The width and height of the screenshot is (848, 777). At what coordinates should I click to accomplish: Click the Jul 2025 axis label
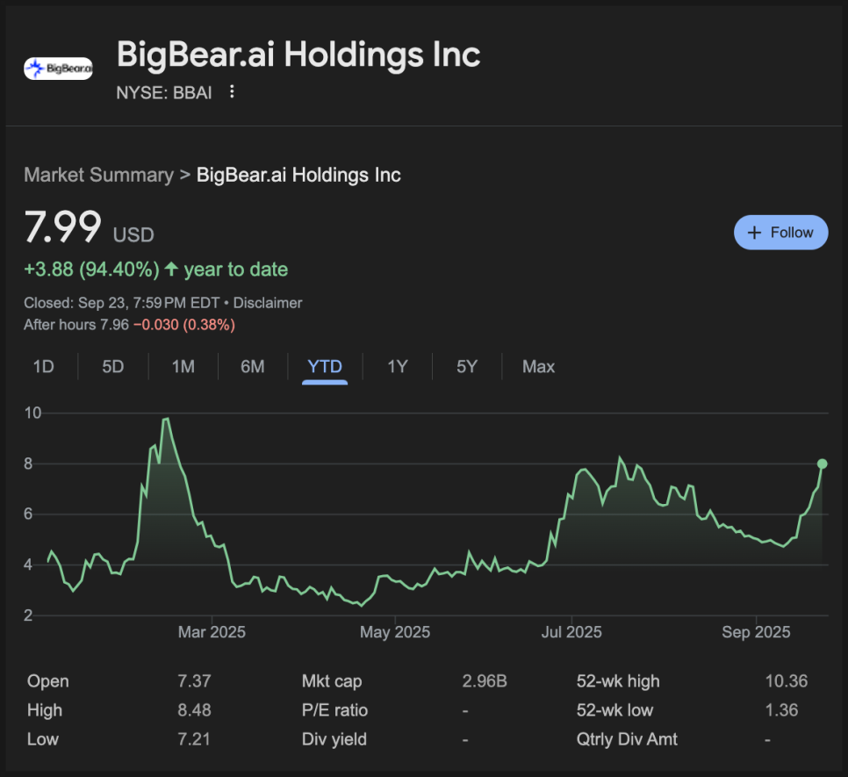[x=571, y=632]
